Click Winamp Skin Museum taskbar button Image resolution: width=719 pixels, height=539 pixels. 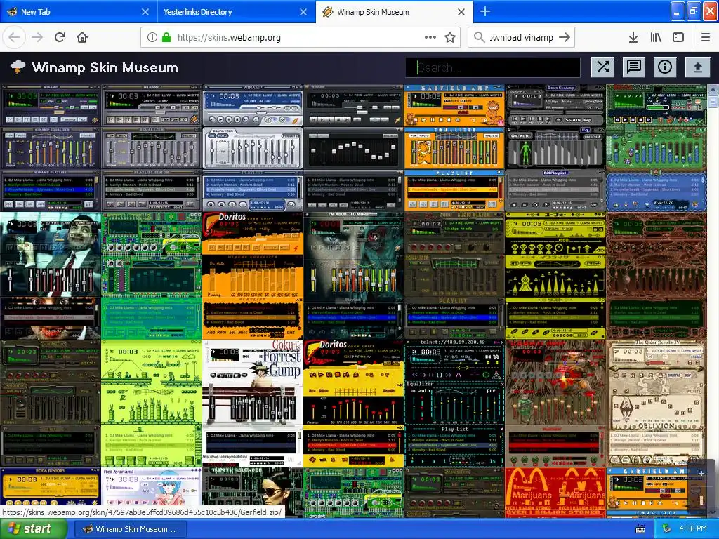(x=130, y=529)
